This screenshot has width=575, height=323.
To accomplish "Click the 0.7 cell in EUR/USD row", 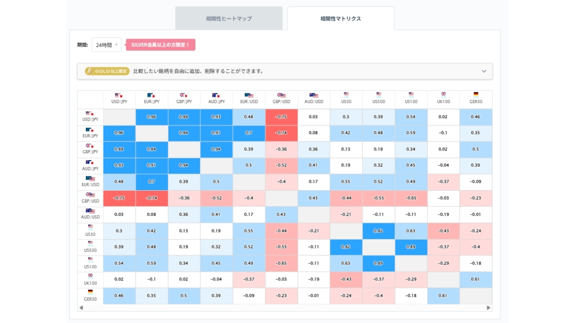I will point(152,182).
